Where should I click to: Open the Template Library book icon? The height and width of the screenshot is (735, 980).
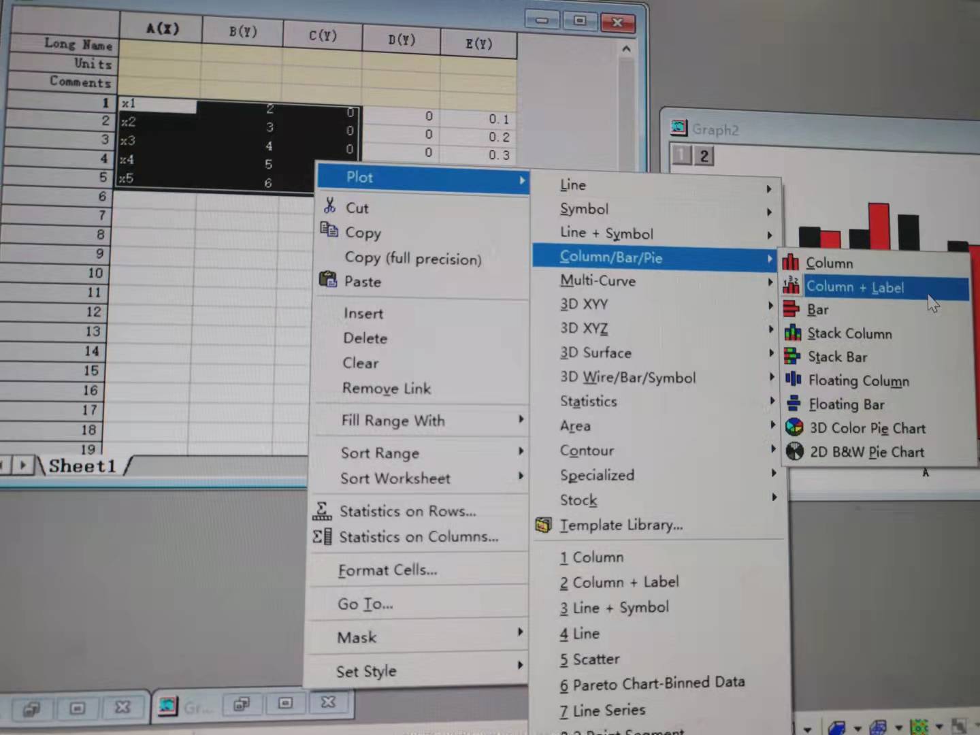[x=543, y=524]
